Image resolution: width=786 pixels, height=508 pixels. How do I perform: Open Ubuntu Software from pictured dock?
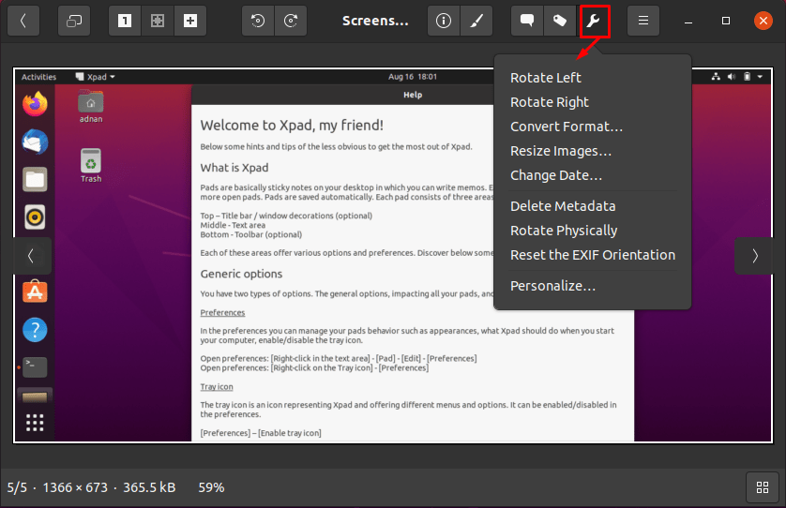35,292
